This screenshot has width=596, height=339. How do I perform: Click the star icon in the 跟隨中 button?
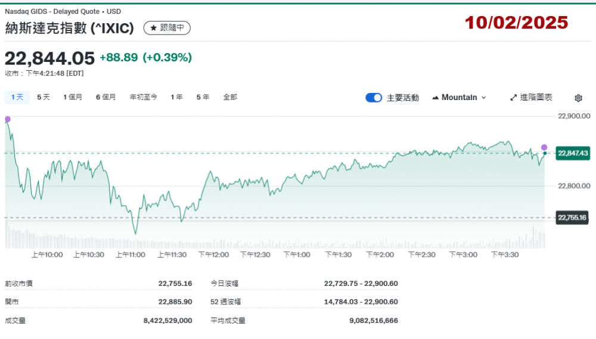point(153,28)
